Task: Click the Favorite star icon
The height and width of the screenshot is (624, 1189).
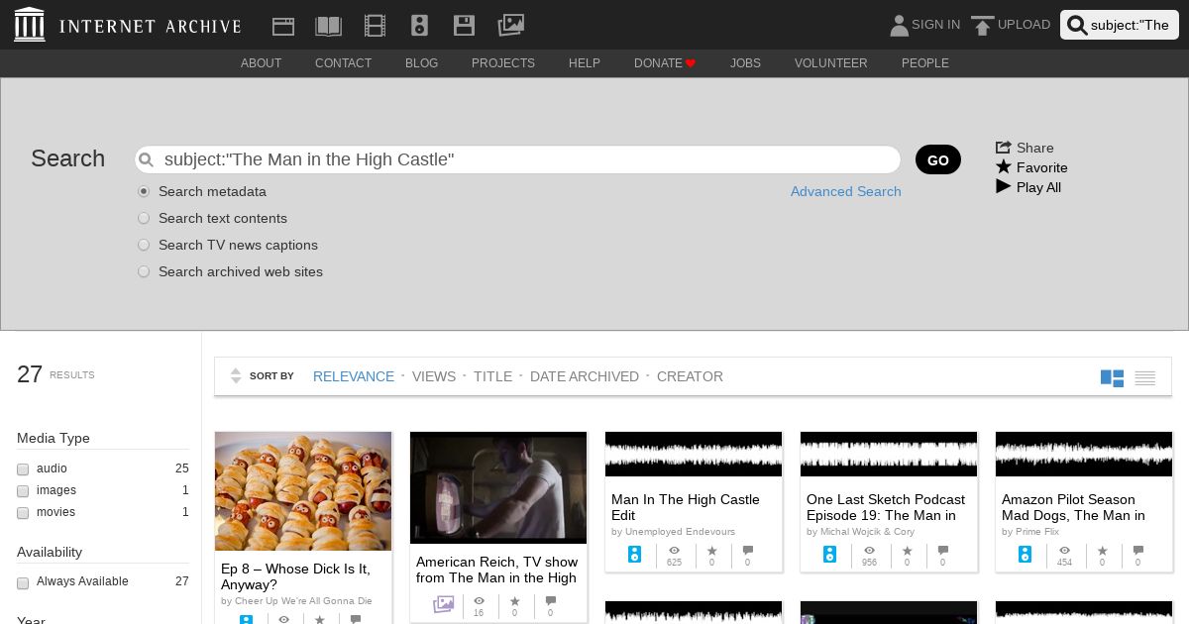Action: pyautogui.click(x=1004, y=166)
